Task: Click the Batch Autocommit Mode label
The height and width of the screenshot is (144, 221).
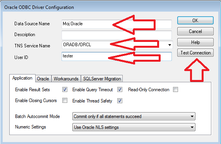Action: click(38, 116)
